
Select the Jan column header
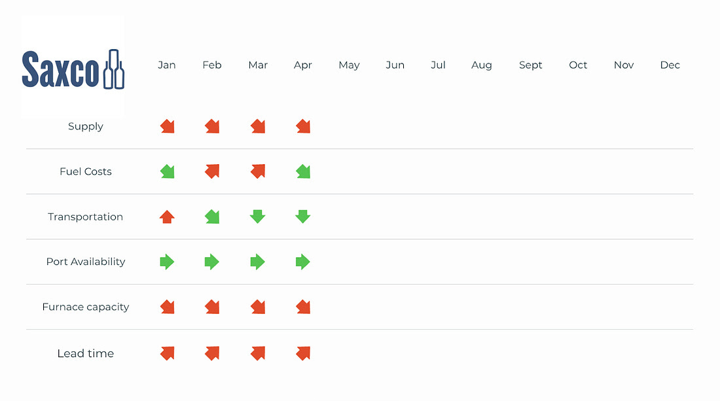(x=167, y=65)
